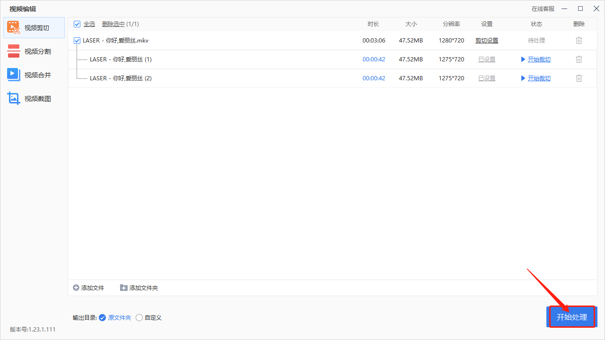Click the 00:03:06 duration value
Image resolution: width=605 pixels, height=340 pixels.
[x=374, y=41]
